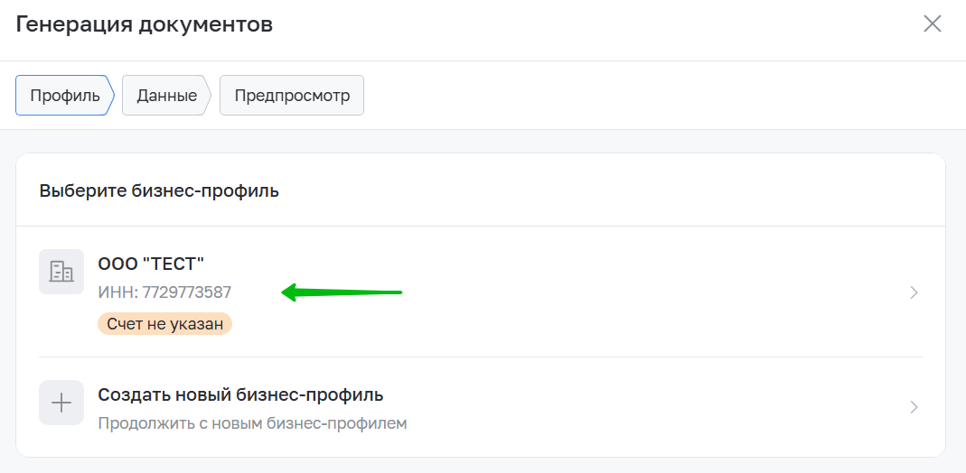Viewport: 966px width, 473px height.
Task: Click the pointed right edge of Профиль tab
Action: point(111,96)
